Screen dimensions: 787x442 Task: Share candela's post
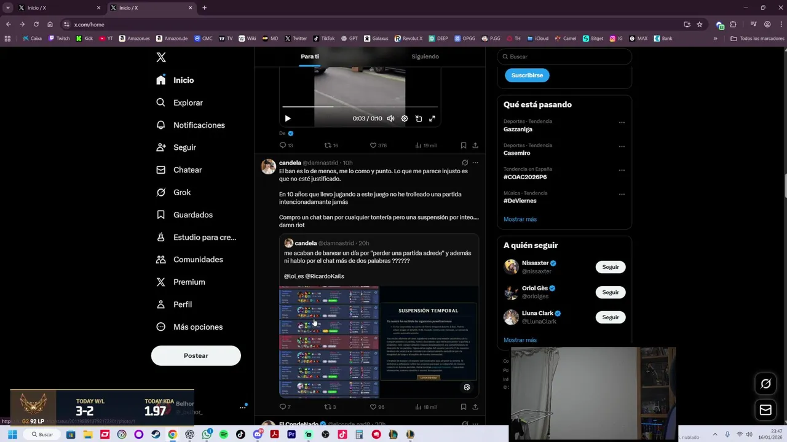point(475,407)
